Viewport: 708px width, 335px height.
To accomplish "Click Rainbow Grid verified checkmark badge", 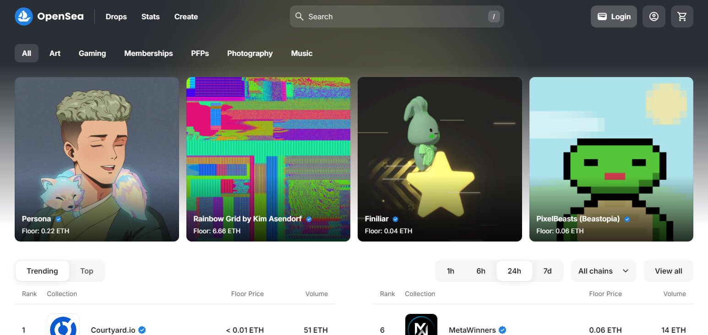I will coord(309,219).
